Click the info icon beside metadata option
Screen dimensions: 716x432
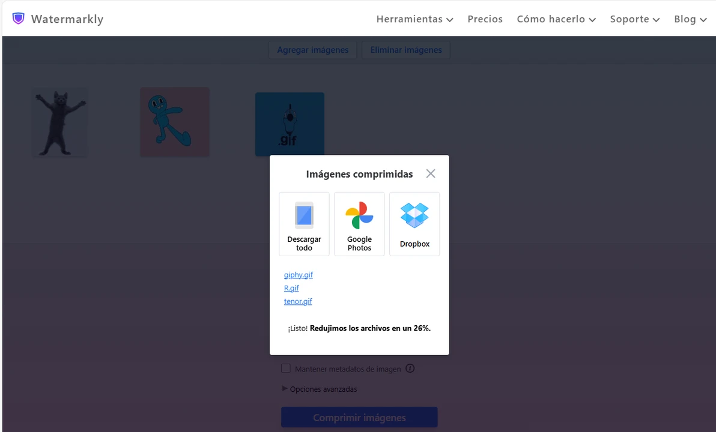[410, 368]
